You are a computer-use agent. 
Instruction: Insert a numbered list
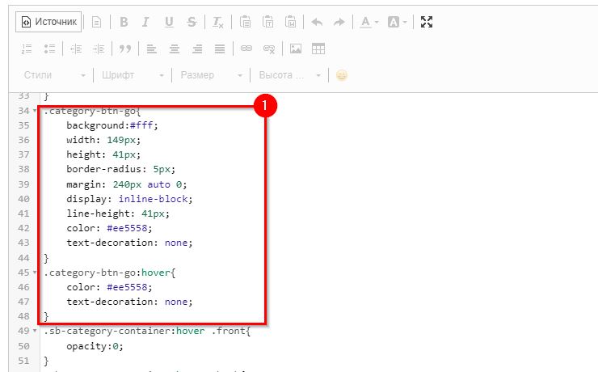[27, 49]
